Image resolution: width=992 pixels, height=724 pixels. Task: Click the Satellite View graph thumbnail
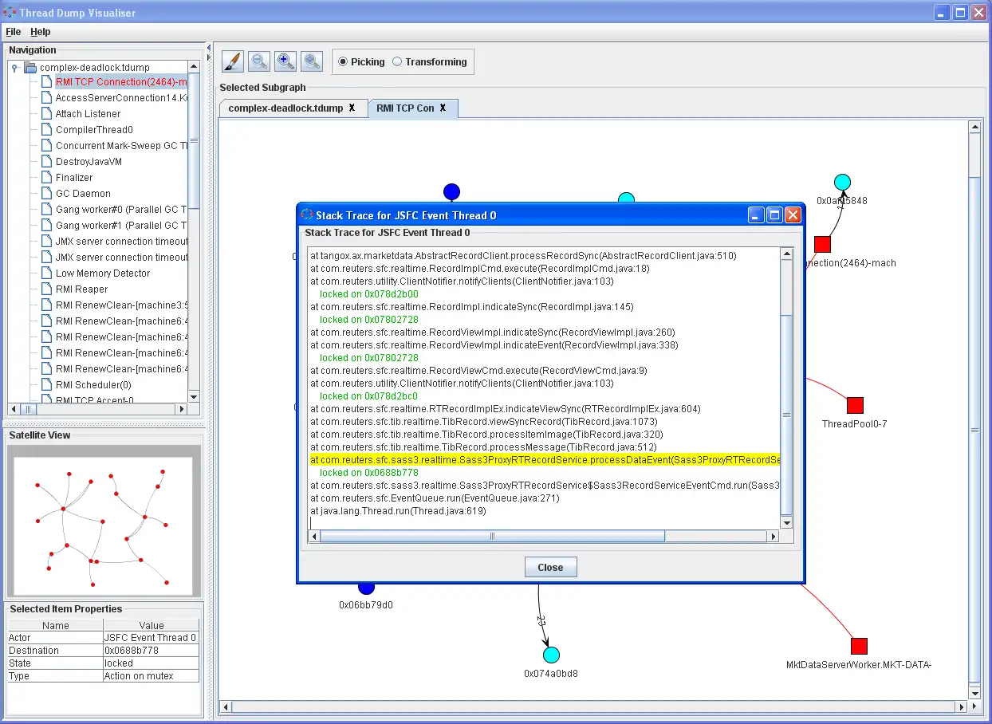(x=101, y=526)
